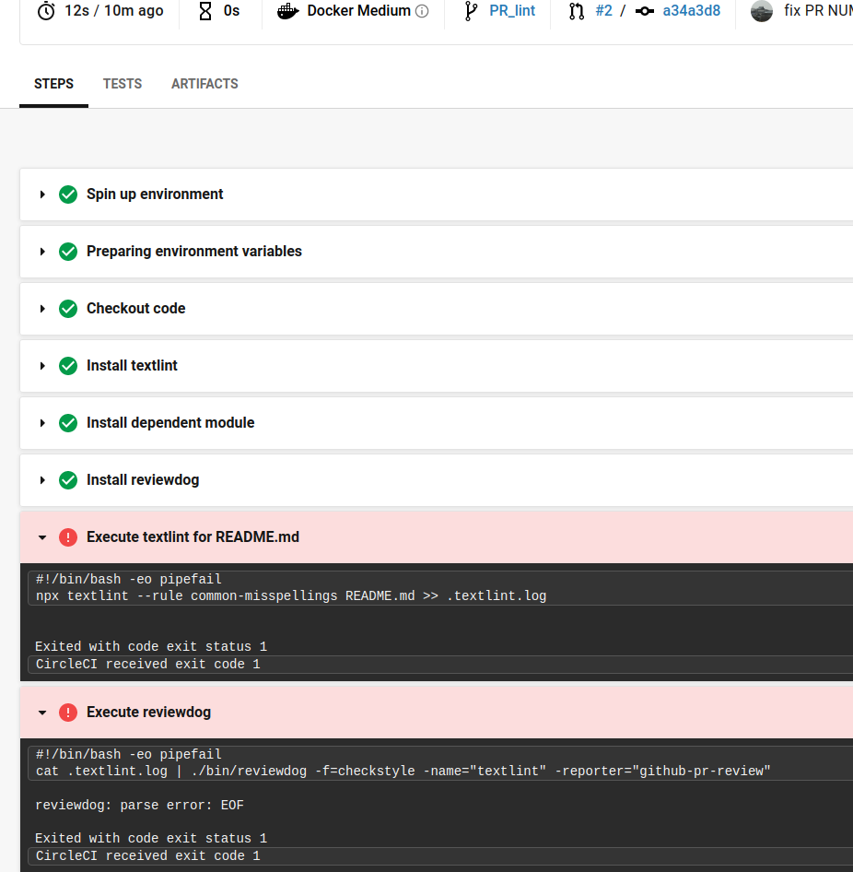Open the ARTIFACTS tab
This screenshot has width=853, height=872.
tap(204, 84)
